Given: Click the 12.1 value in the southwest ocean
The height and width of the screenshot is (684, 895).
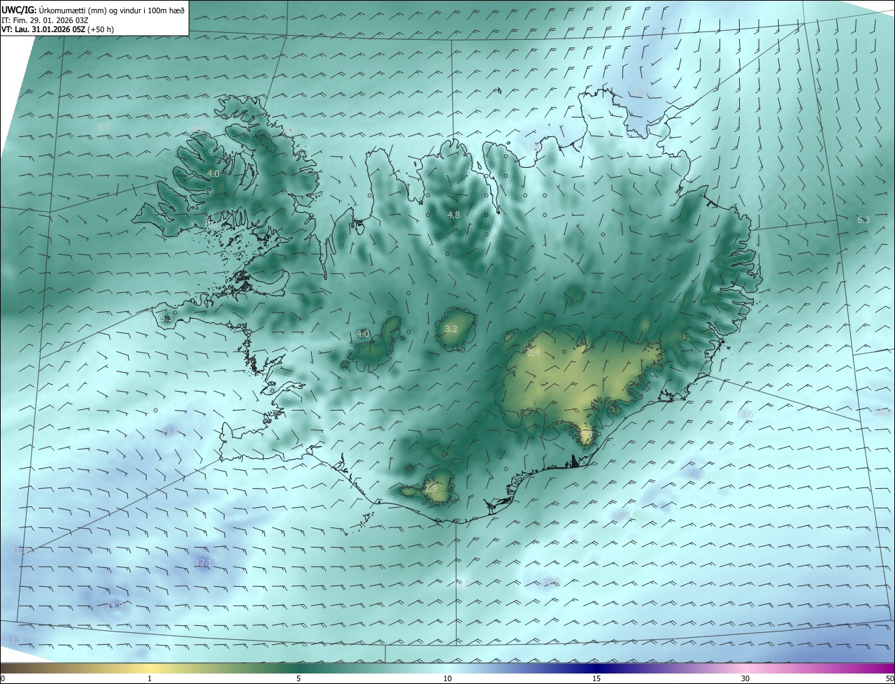Looking at the screenshot, I should tap(203, 562).
